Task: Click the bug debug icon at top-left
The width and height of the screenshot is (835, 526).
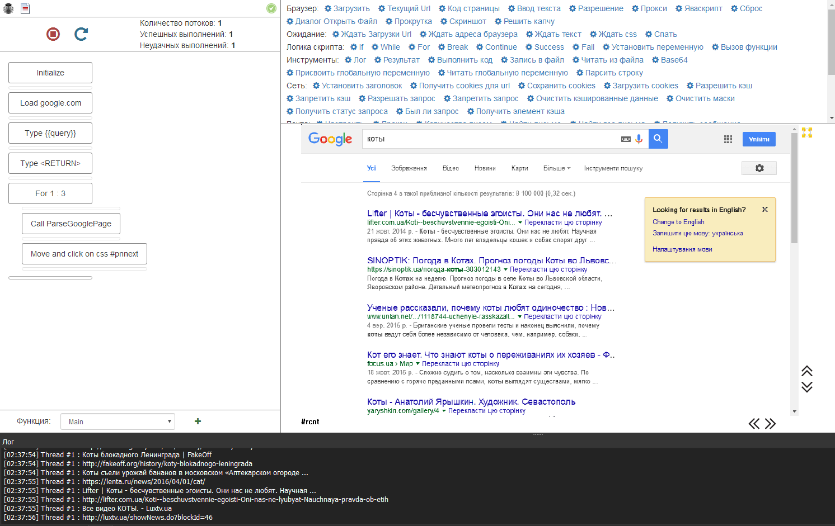Action: point(8,8)
